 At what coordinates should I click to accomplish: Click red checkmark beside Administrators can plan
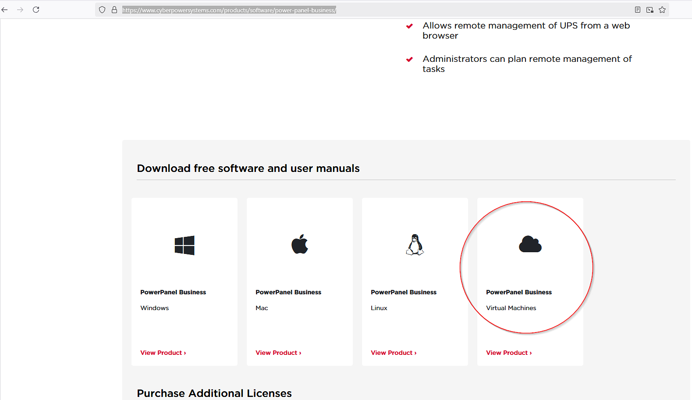(409, 59)
